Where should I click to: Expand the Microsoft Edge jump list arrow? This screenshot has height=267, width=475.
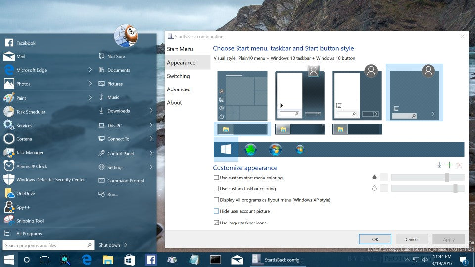click(x=90, y=70)
